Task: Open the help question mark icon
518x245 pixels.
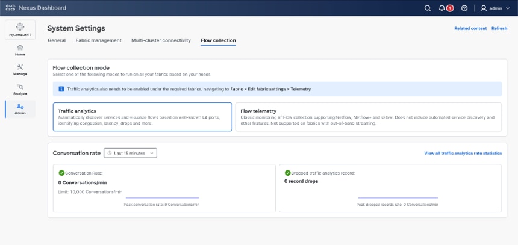Action: coord(464,8)
